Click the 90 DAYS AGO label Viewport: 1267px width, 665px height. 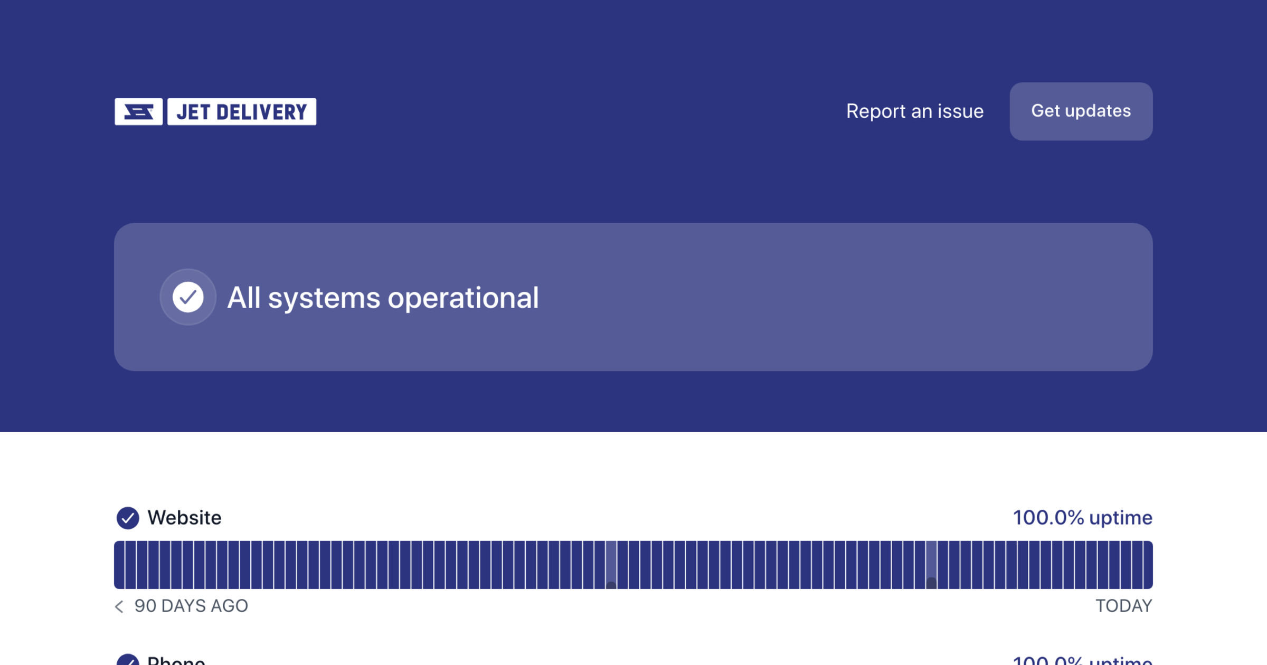(191, 606)
